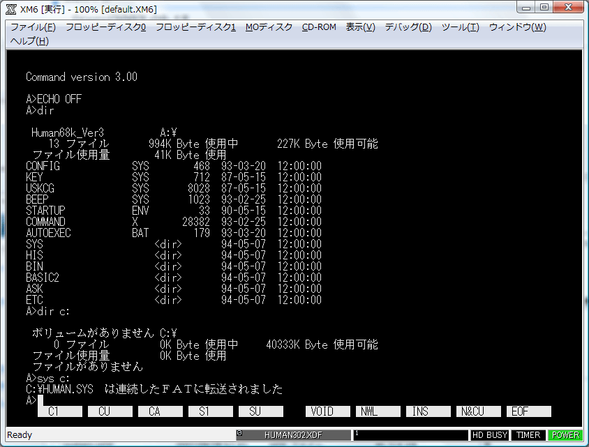Expand the ウィンドウ(W) window menu
This screenshot has width=589, height=447.
click(517, 27)
